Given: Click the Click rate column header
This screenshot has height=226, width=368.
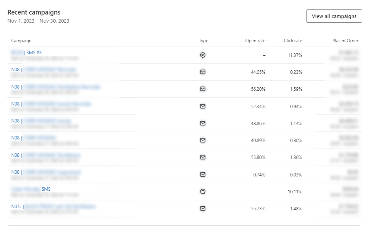Looking at the screenshot, I should pyautogui.click(x=293, y=41).
